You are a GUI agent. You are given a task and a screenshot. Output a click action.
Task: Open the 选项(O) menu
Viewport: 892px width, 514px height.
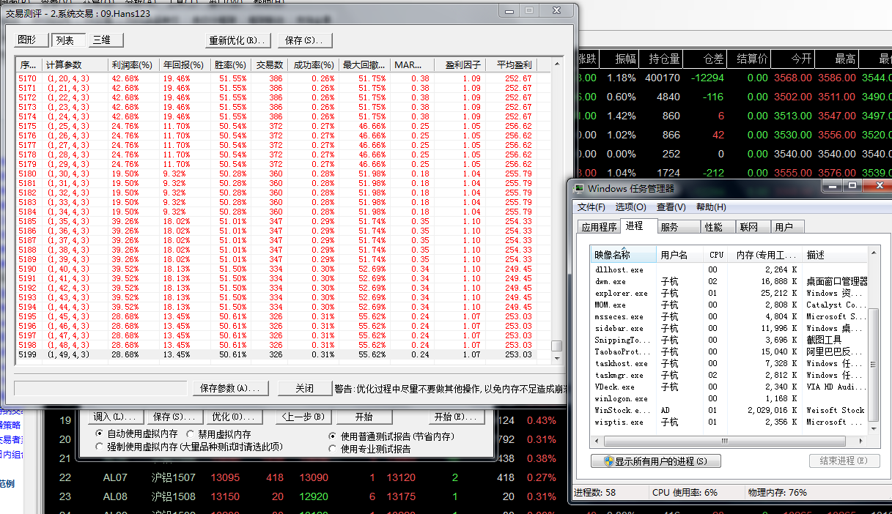[x=630, y=207]
